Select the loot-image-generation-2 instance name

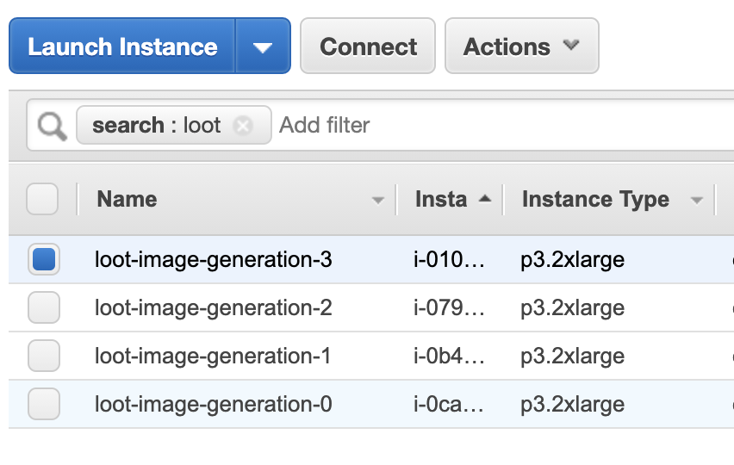pyautogui.click(x=213, y=307)
